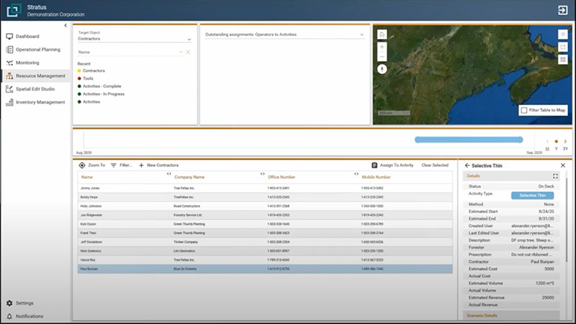Set timeline scale to M

[547, 149]
